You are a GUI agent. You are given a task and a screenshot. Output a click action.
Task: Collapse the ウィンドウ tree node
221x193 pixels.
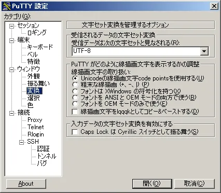[11, 70]
